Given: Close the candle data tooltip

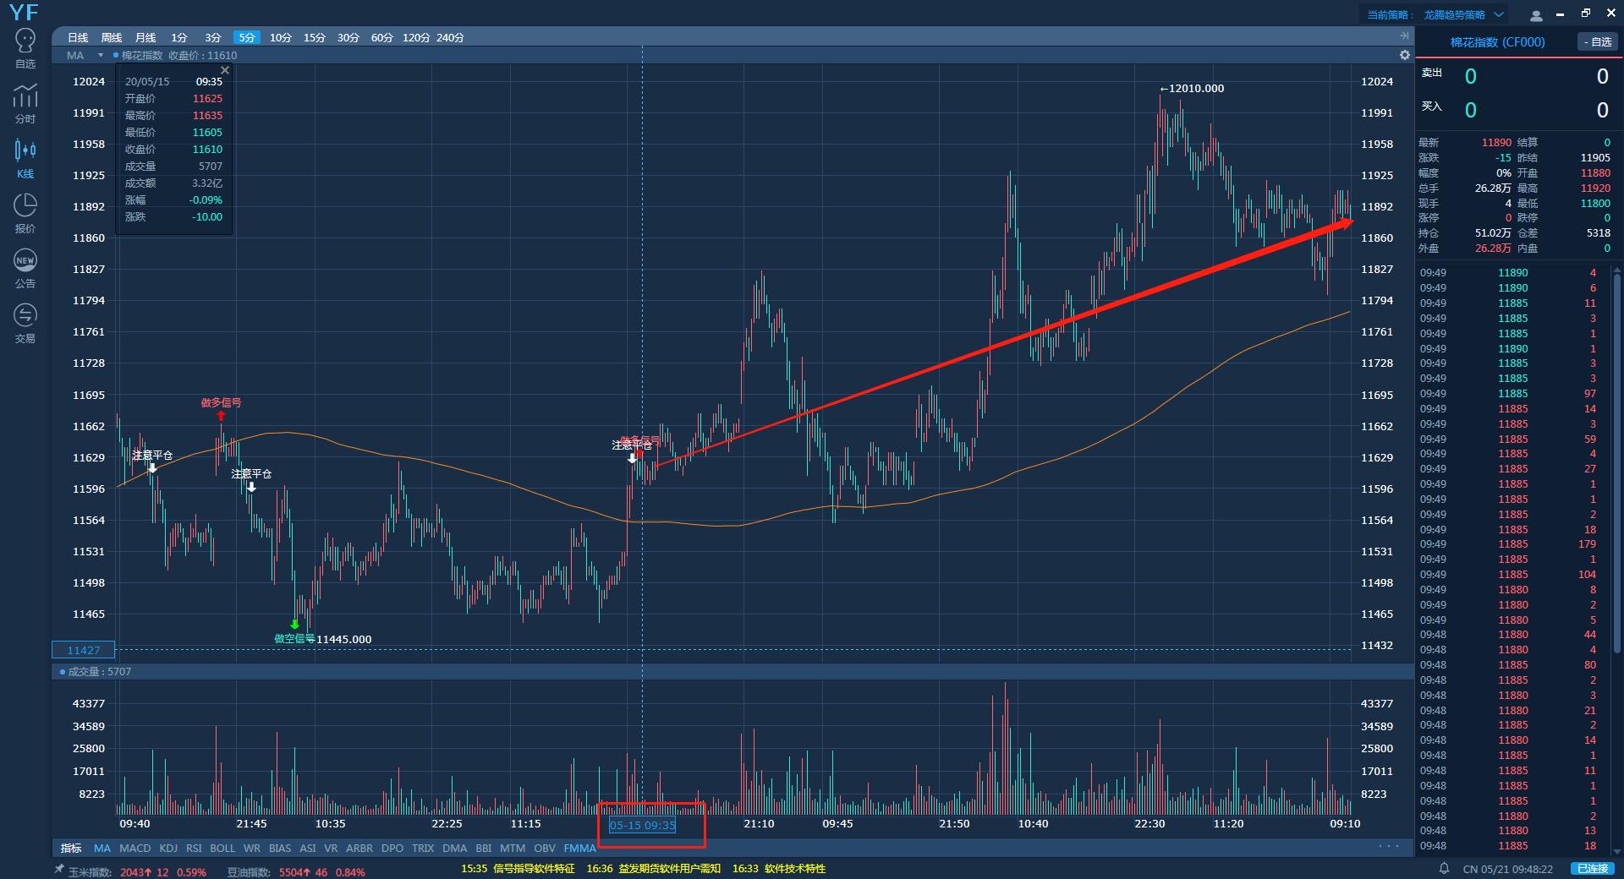Looking at the screenshot, I should [225, 70].
